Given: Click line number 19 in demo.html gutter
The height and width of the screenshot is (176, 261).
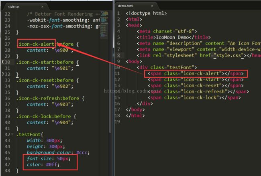Looking at the screenshot, I should [x=117, y=121].
